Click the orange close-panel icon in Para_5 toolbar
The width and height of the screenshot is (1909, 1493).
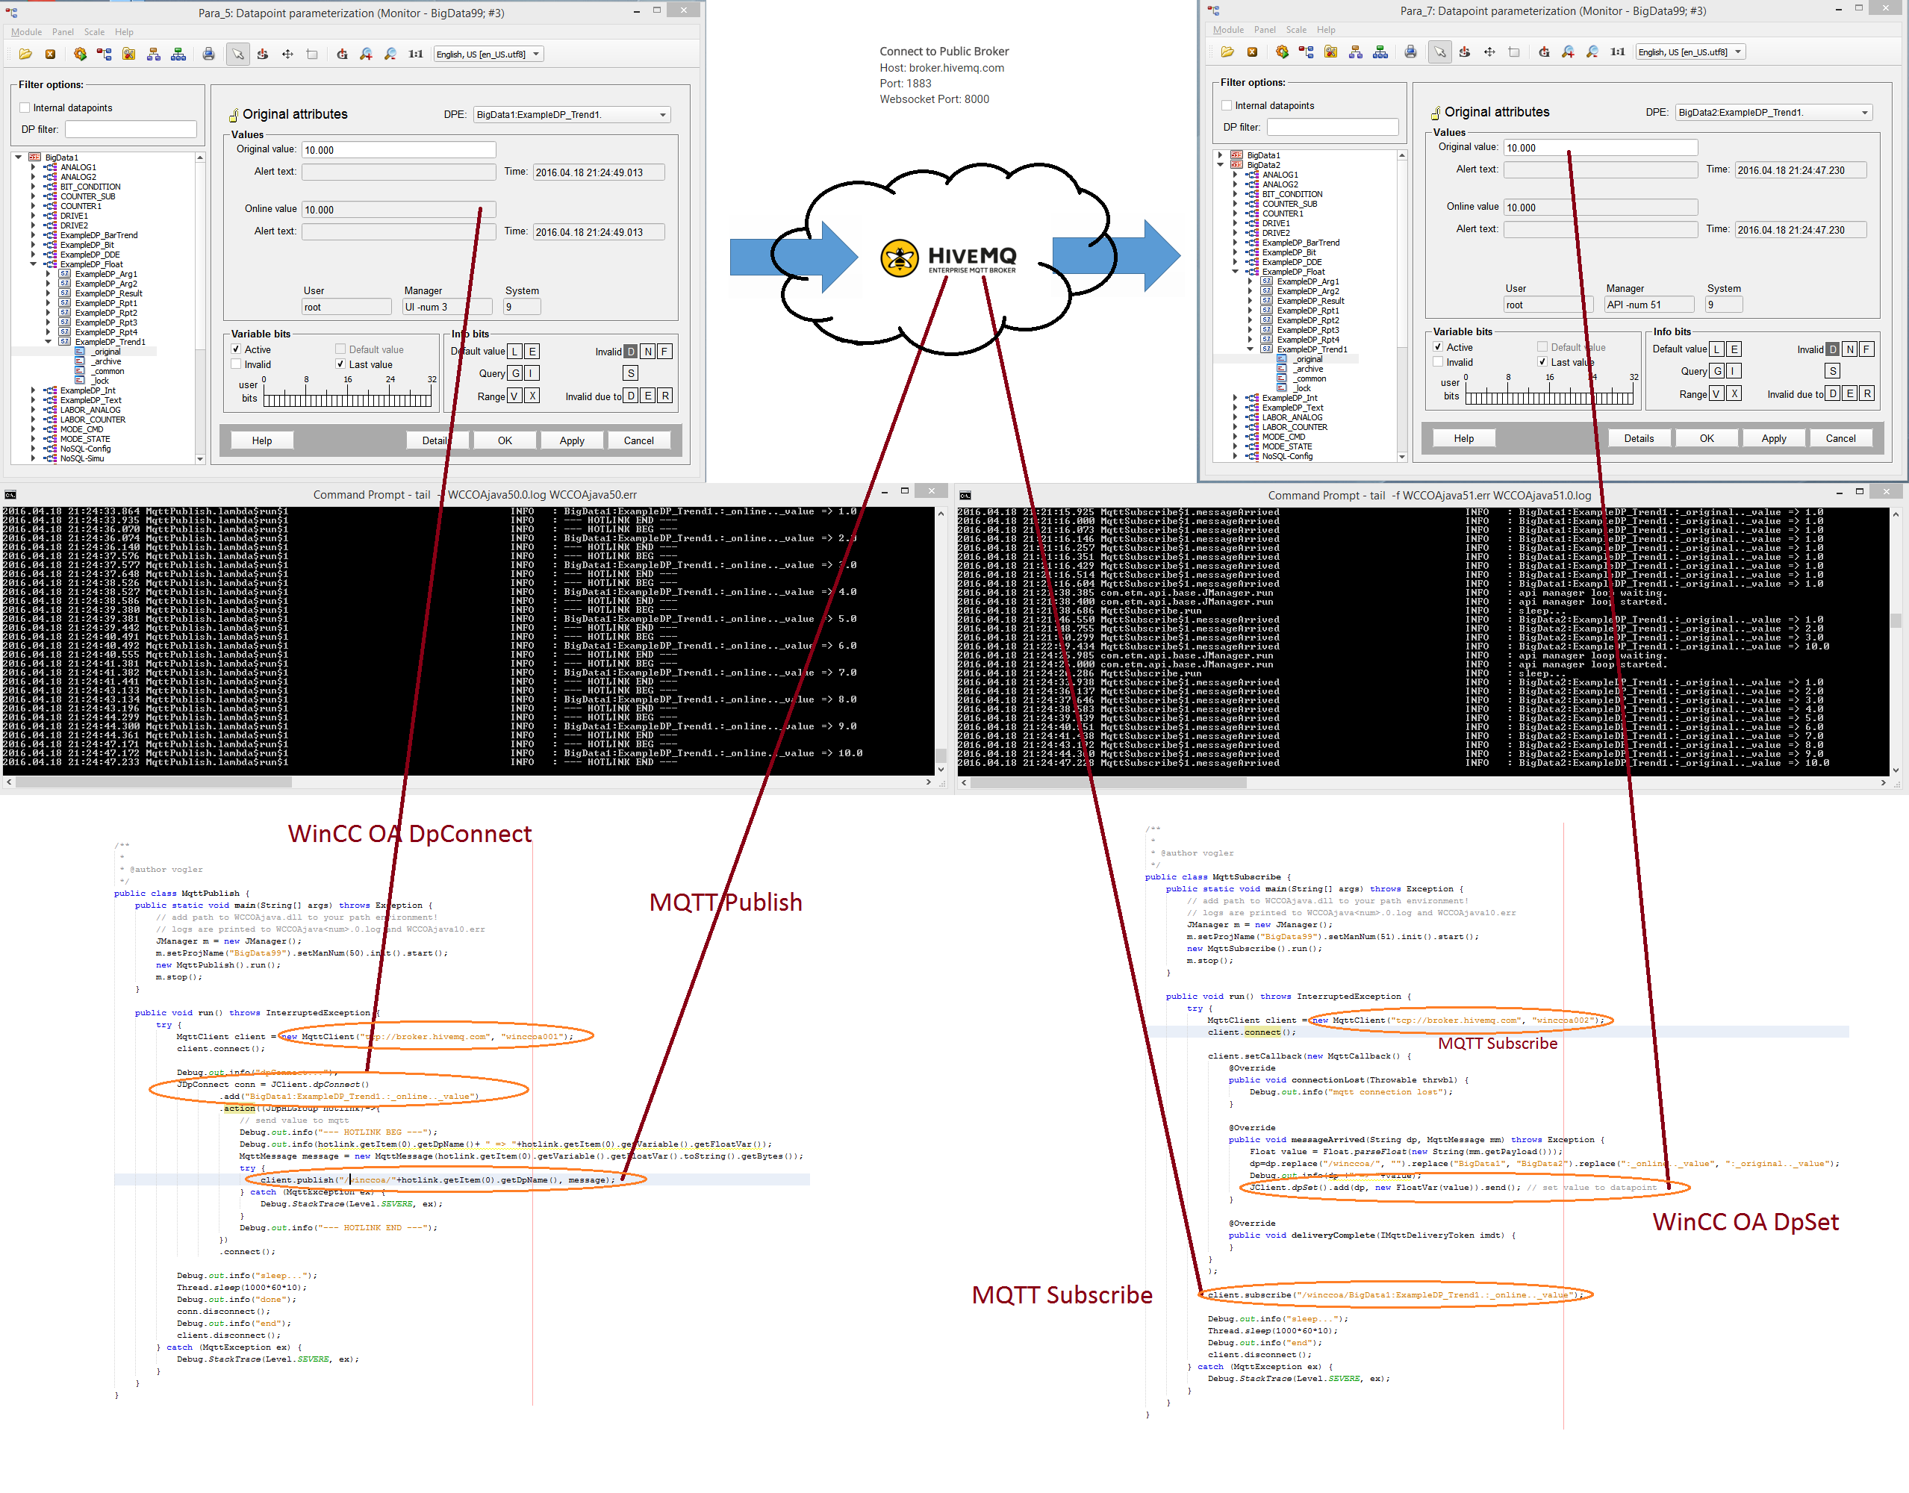tap(50, 54)
